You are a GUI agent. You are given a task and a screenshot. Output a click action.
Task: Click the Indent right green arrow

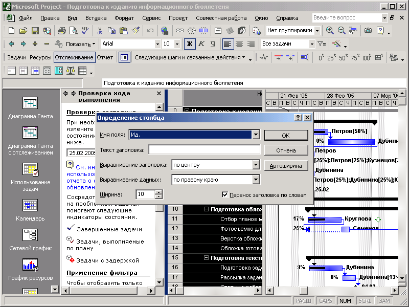tap(23, 44)
